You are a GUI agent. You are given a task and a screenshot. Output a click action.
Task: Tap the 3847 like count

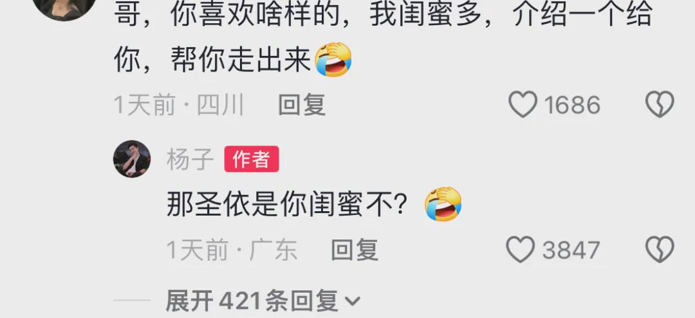click(571, 250)
